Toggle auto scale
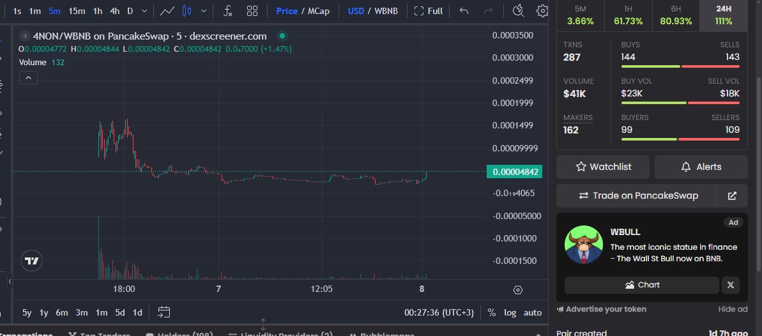Screen dimensions: 762x336 click(533, 312)
